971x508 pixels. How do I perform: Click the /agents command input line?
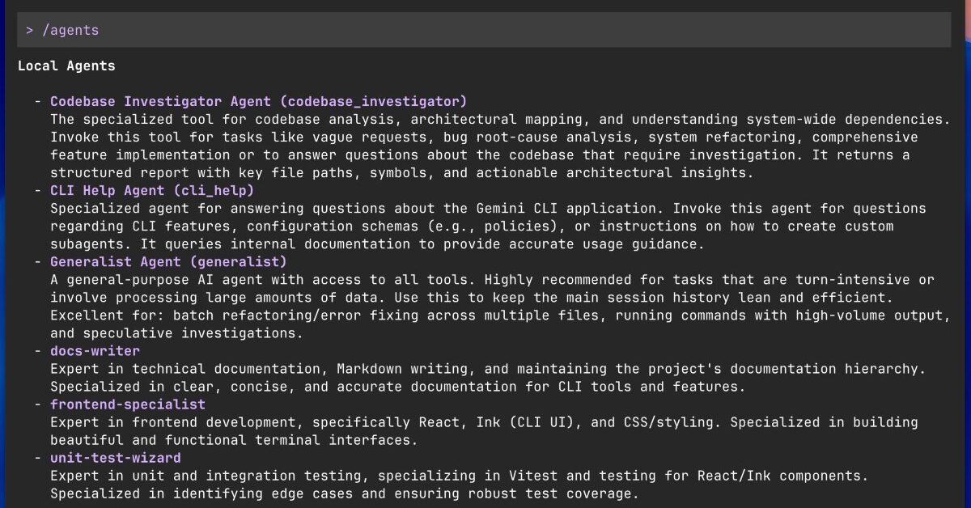click(73, 29)
